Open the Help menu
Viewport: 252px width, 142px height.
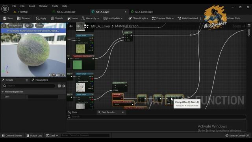[65, 6]
